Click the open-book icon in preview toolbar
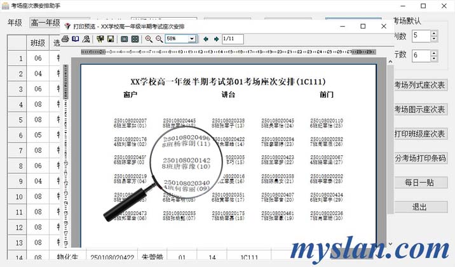Image resolution: width=455 pixels, height=267 pixels. coord(75,39)
